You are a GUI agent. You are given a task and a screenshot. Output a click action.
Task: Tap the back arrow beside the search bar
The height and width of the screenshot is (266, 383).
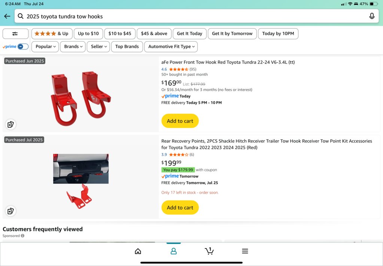[x=7, y=16]
